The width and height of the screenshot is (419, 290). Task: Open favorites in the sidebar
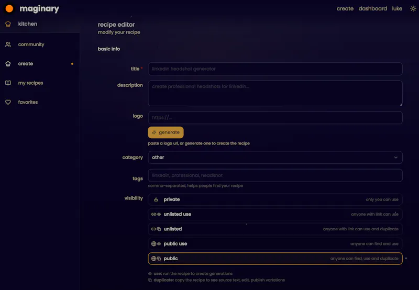point(40,102)
